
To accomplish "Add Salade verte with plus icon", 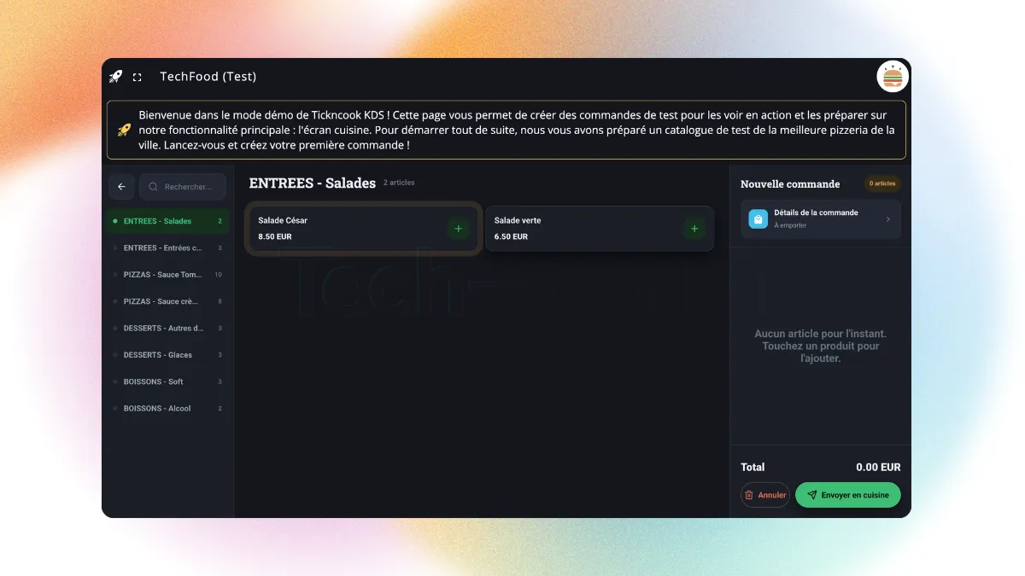I will (x=694, y=229).
